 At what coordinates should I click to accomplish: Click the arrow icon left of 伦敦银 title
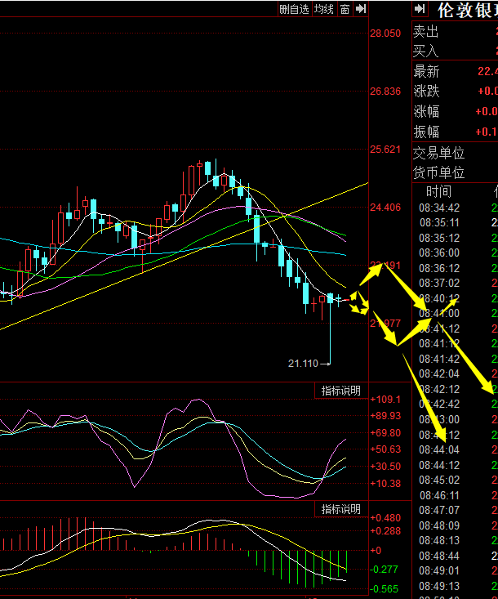(x=420, y=9)
